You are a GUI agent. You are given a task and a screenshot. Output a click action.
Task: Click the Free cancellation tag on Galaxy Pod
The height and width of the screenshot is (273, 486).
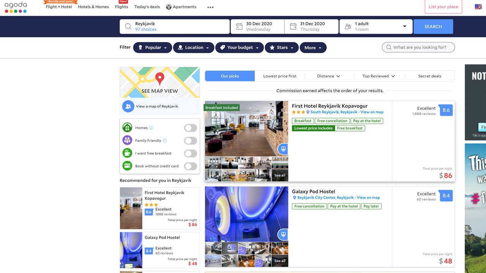[309, 206]
